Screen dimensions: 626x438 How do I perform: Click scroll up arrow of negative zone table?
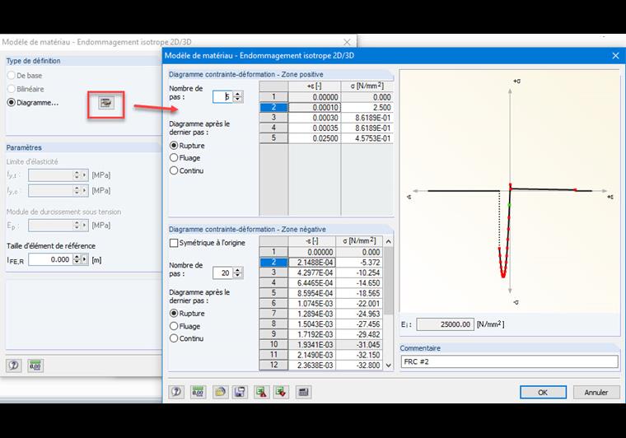(x=389, y=241)
